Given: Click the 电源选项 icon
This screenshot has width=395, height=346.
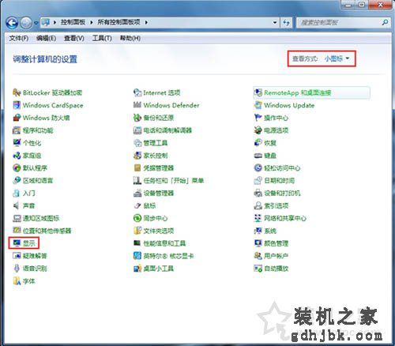Looking at the screenshot, I should tap(258, 130).
